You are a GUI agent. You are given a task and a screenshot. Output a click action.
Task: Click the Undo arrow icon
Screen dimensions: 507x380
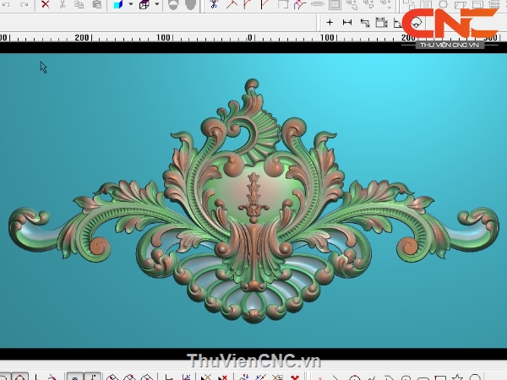5,4
